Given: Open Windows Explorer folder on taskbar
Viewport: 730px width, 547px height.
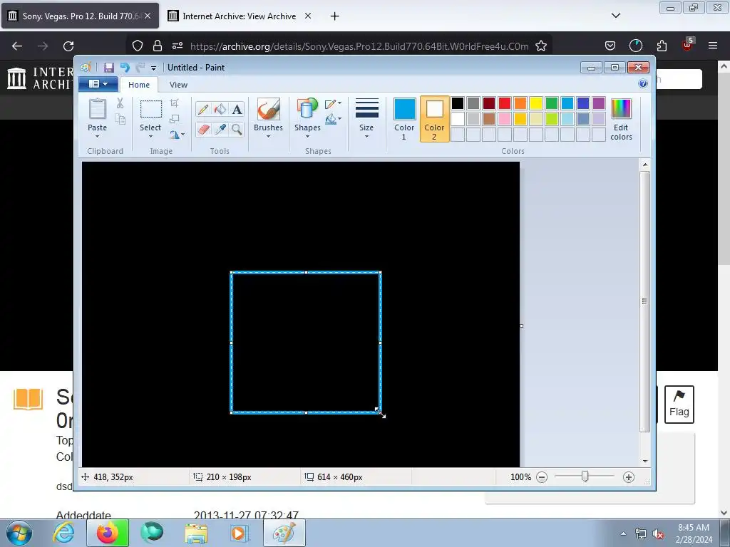Looking at the screenshot, I should [x=196, y=533].
